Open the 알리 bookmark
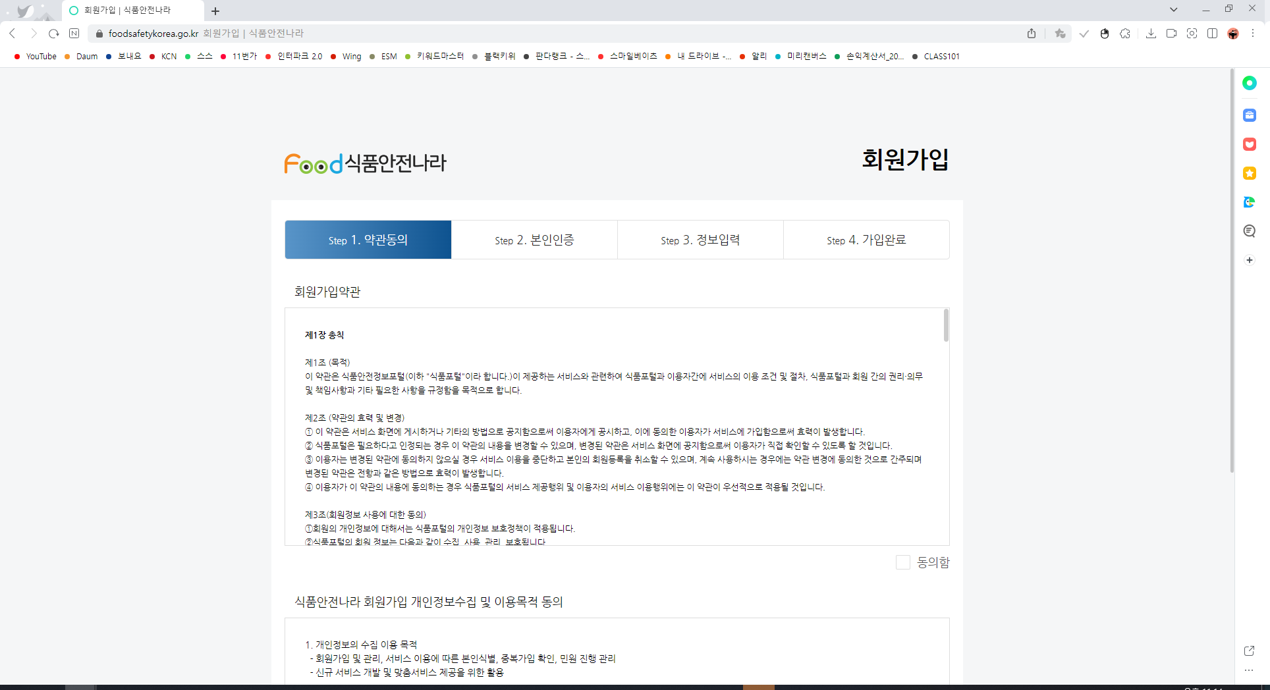 coord(754,57)
